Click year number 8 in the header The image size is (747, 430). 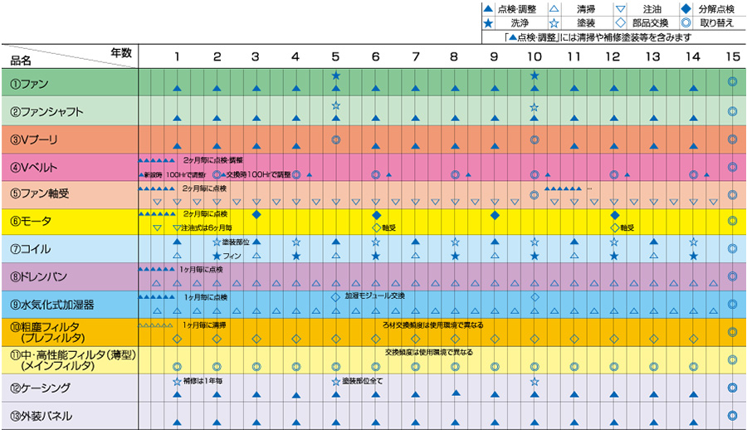coord(455,56)
